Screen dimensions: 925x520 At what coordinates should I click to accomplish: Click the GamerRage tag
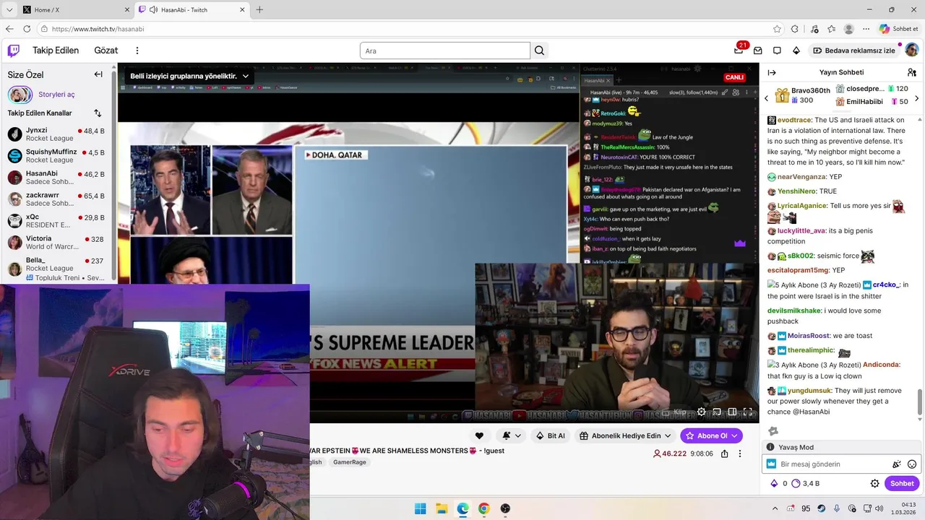(349, 462)
